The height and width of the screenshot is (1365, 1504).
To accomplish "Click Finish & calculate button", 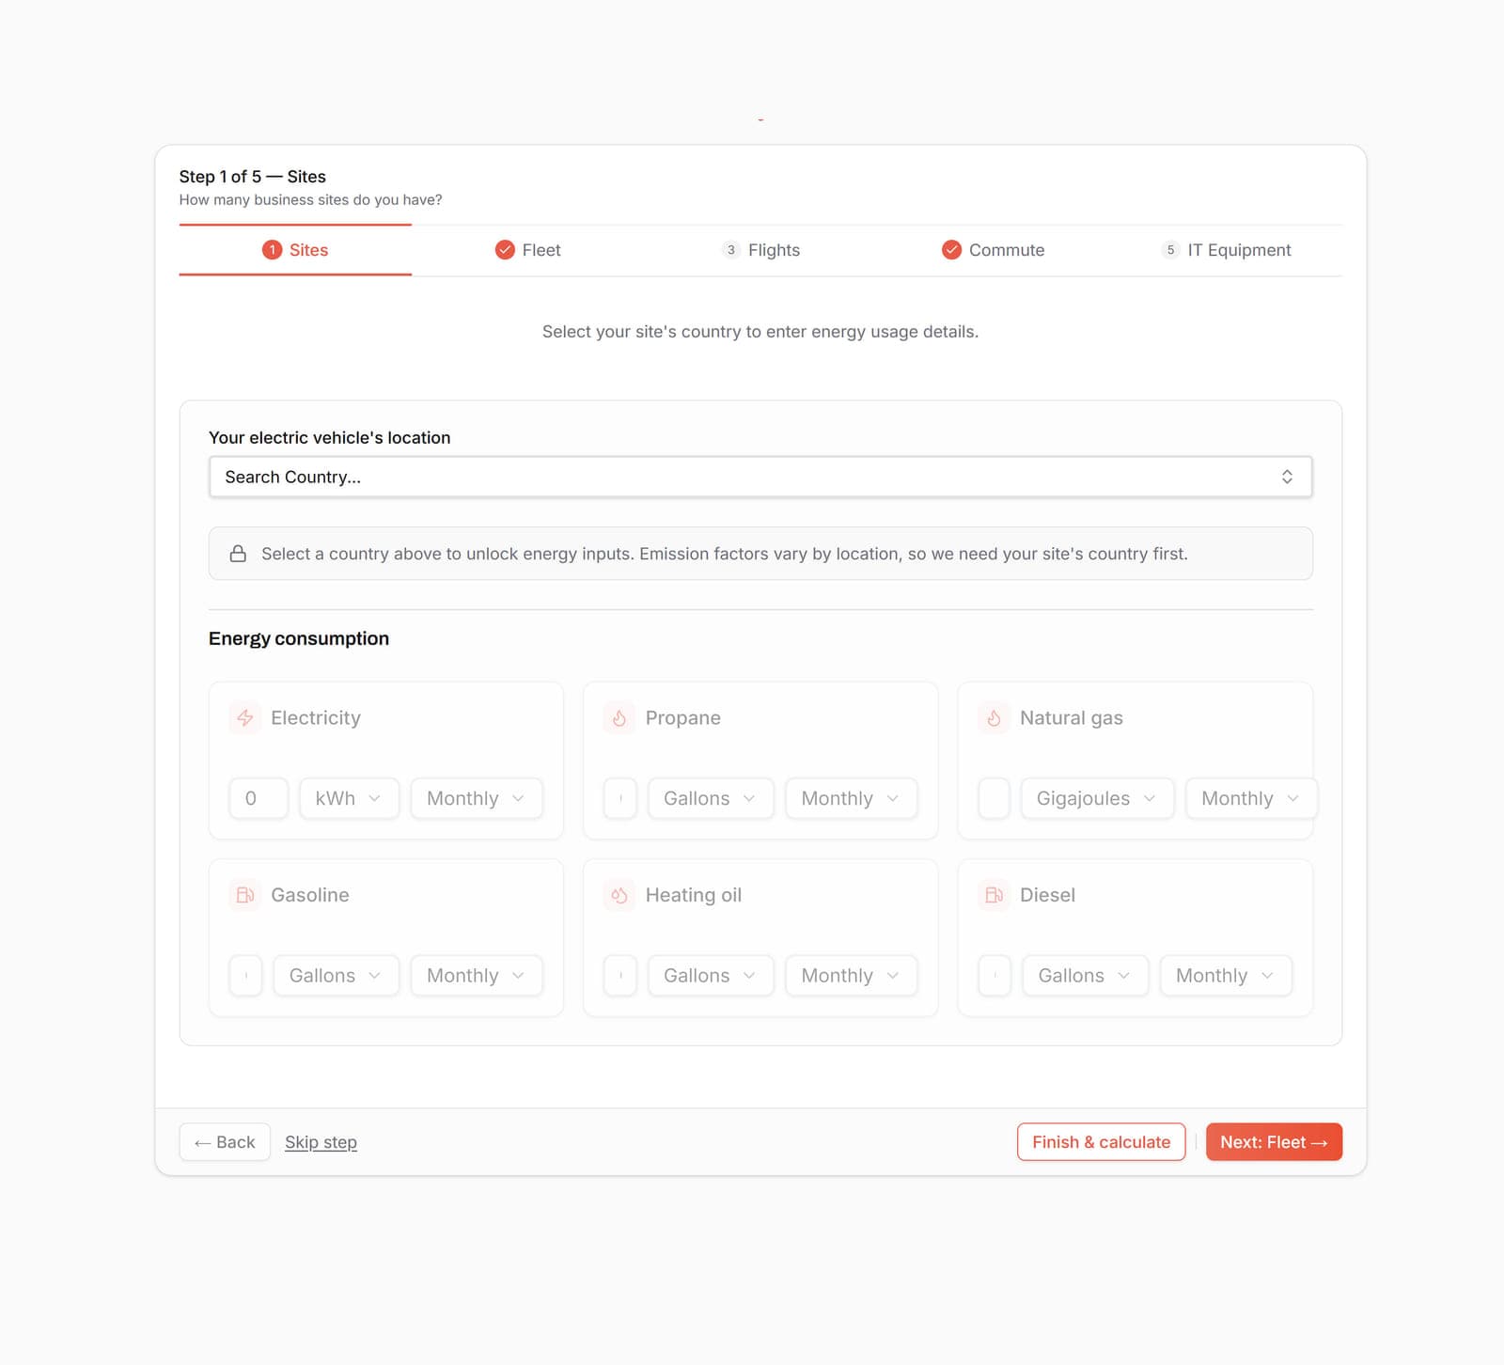I will pos(1101,1142).
